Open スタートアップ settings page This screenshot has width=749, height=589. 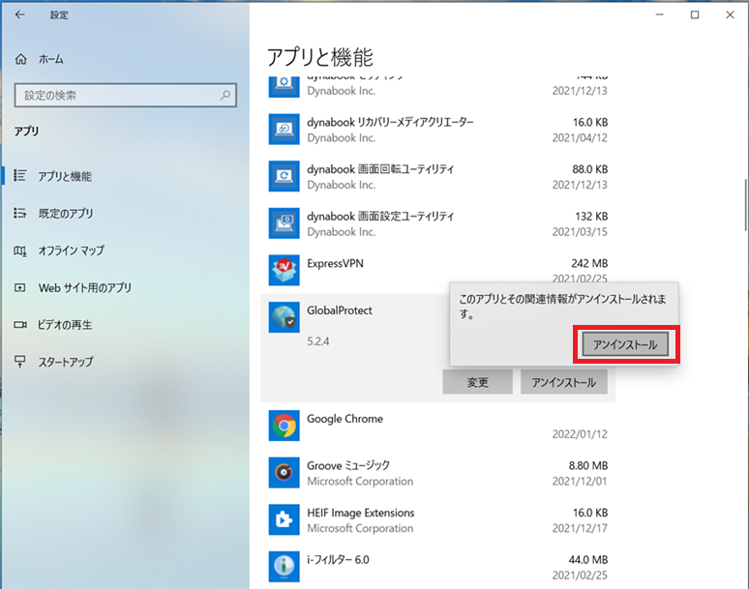point(65,362)
